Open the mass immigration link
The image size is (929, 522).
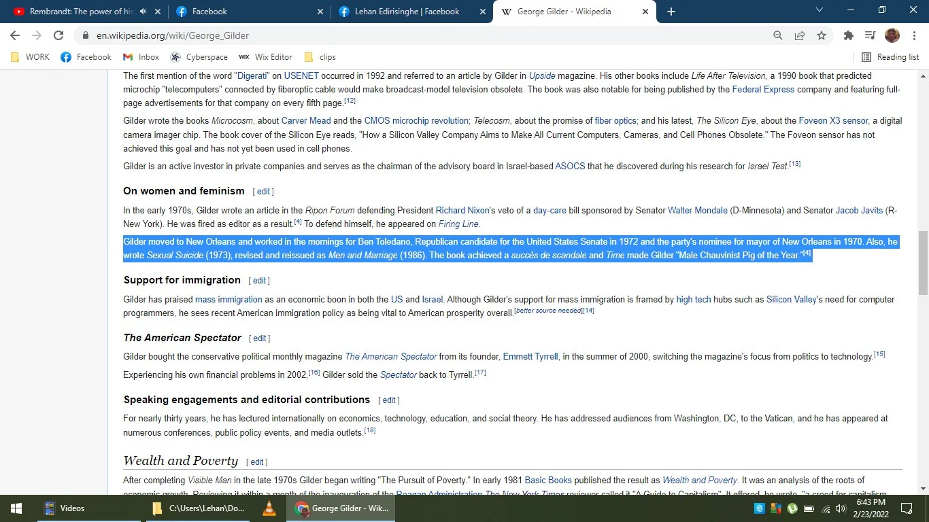229,300
